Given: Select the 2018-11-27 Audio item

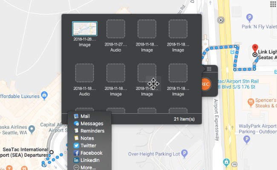Looking at the screenshot, I should 116,36.
